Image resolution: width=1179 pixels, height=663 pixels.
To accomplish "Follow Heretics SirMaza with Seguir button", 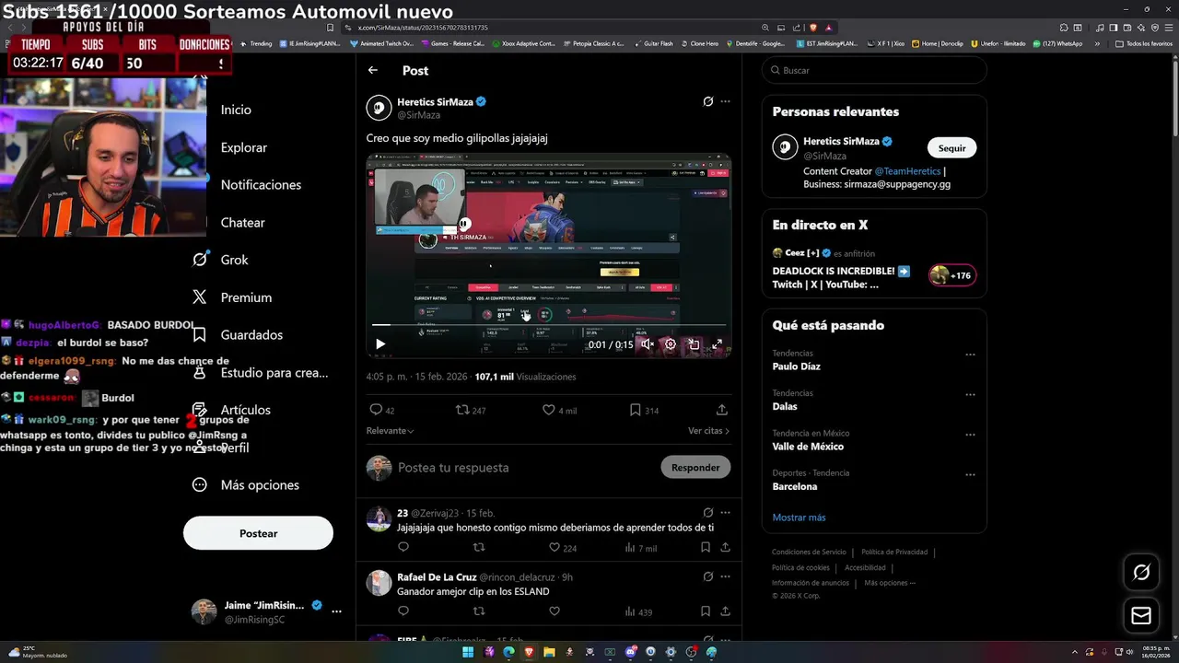I will click(951, 148).
